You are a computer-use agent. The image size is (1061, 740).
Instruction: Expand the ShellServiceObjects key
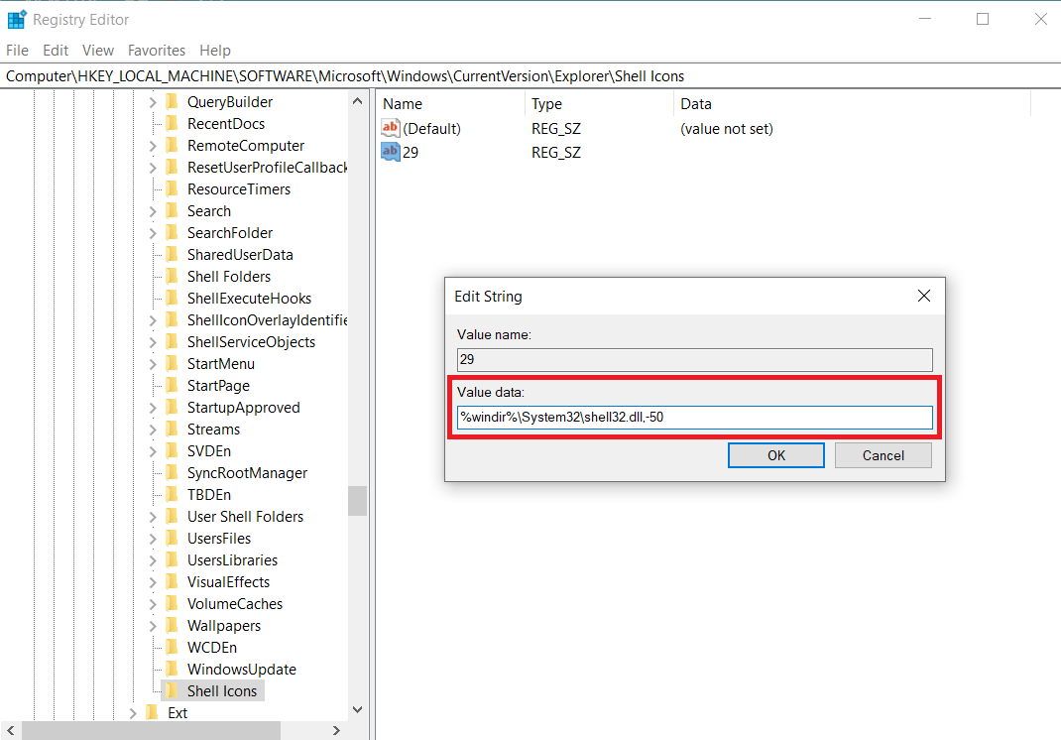click(x=153, y=342)
